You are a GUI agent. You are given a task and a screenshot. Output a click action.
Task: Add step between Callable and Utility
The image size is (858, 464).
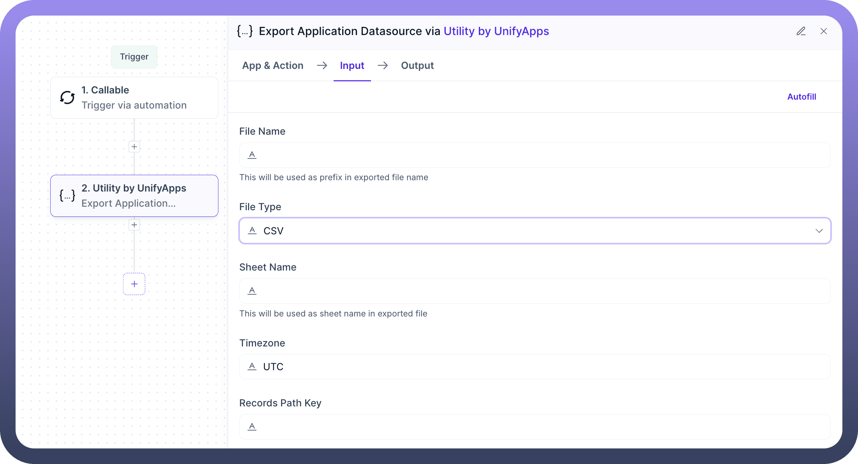pyautogui.click(x=134, y=147)
